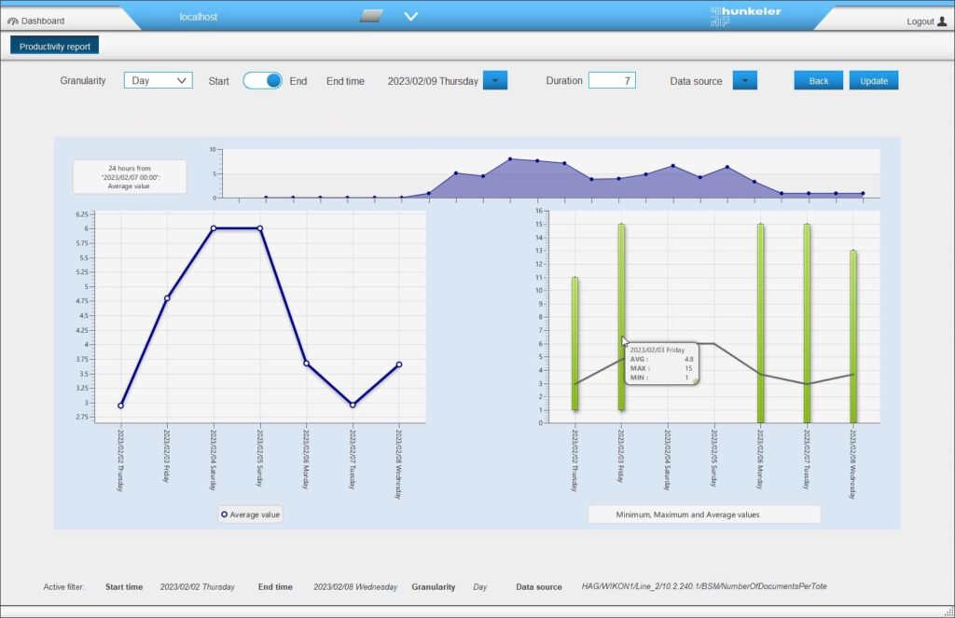Open the Granularity Day dropdown
Viewport: 955px width, 618px height.
coord(159,80)
